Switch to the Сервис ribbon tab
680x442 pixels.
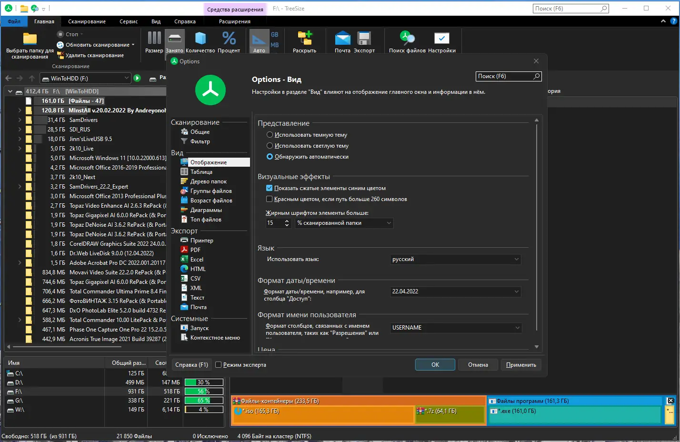click(129, 21)
